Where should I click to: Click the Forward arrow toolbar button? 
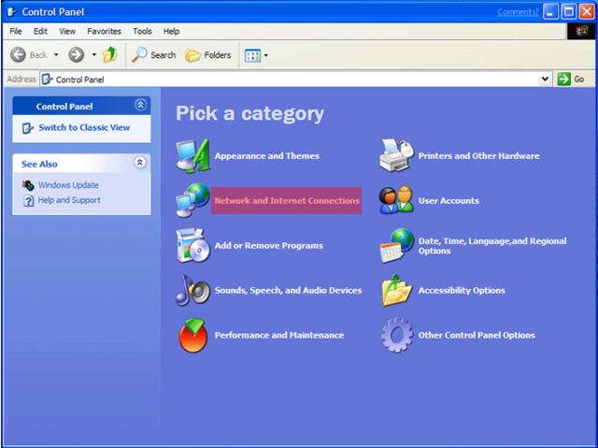click(x=77, y=55)
